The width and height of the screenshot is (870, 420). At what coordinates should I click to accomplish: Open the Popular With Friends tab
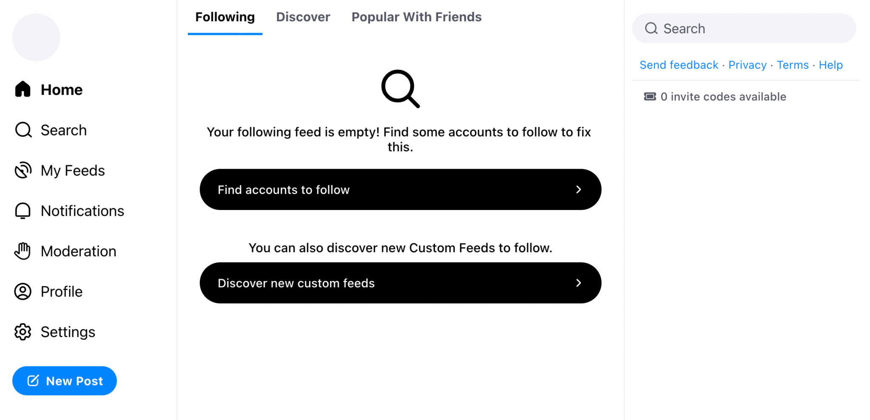coord(416,17)
